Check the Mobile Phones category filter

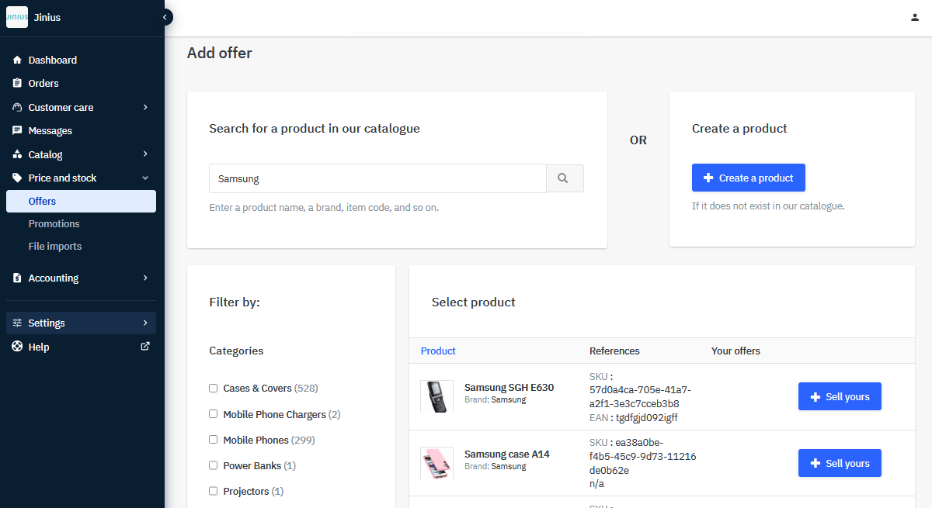[x=213, y=439]
